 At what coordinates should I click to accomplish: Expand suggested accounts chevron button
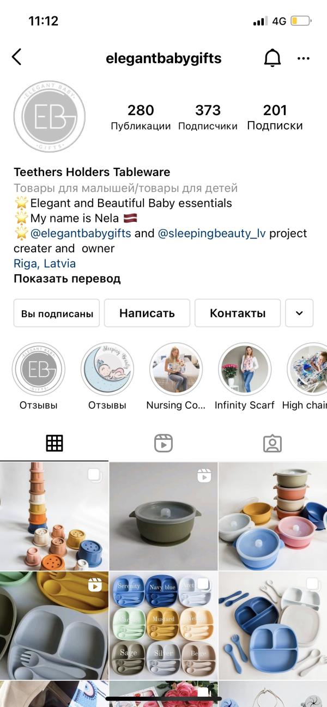tap(299, 313)
